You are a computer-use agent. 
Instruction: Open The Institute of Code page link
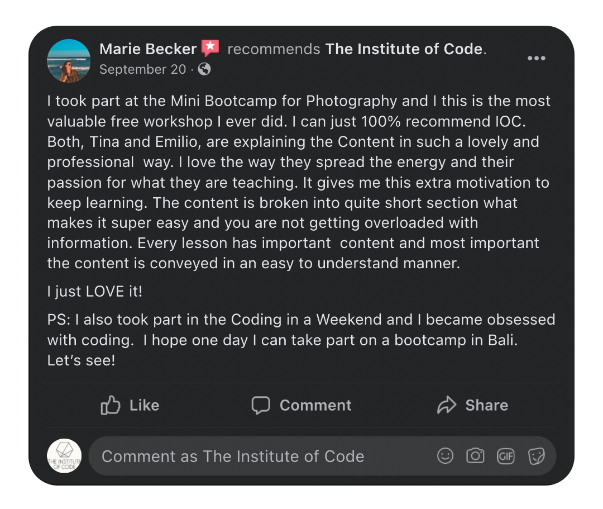tap(404, 49)
